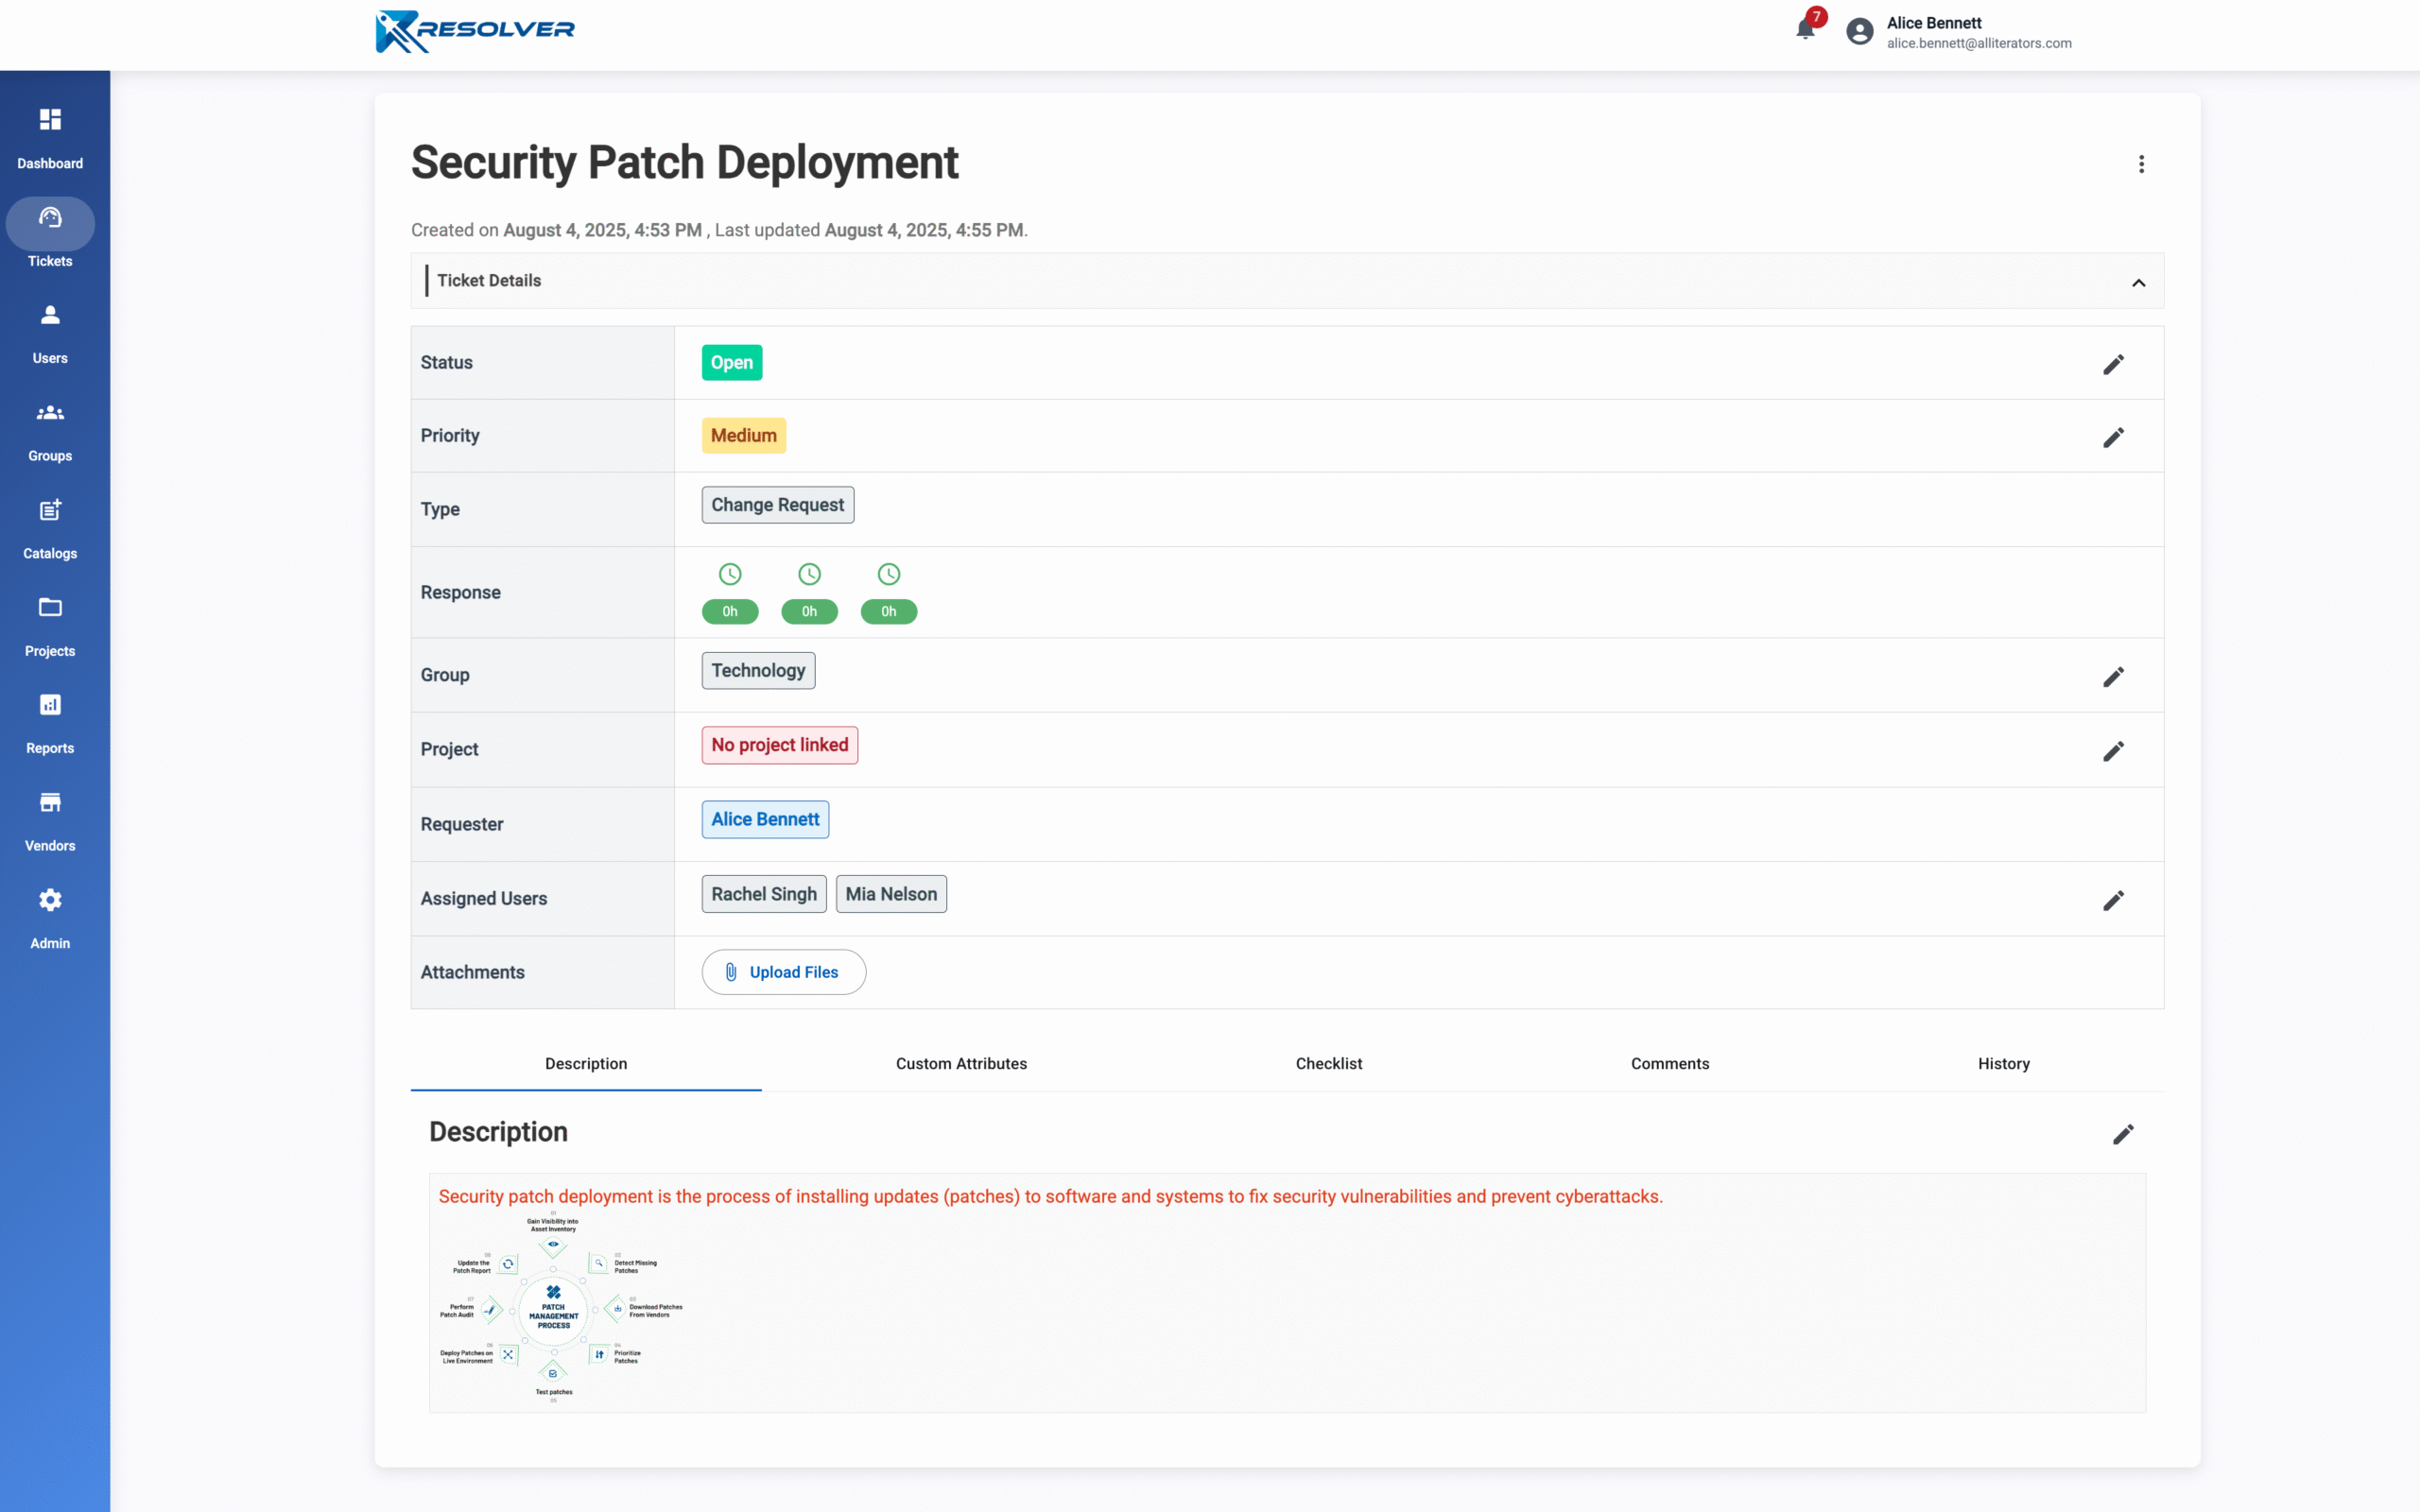Open the Vendors sidebar icon
The image size is (2420, 1512).
(50, 820)
